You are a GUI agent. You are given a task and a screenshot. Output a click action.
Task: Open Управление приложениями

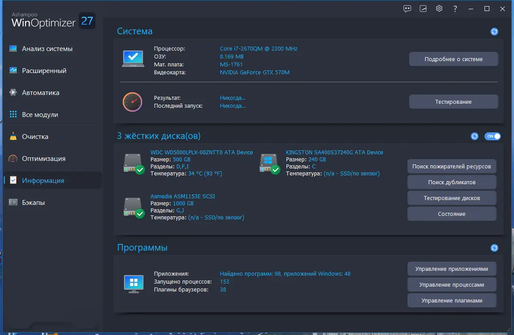tap(452, 269)
